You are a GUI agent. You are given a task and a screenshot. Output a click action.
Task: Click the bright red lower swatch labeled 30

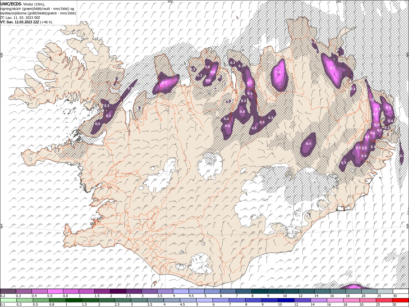pos(400,300)
